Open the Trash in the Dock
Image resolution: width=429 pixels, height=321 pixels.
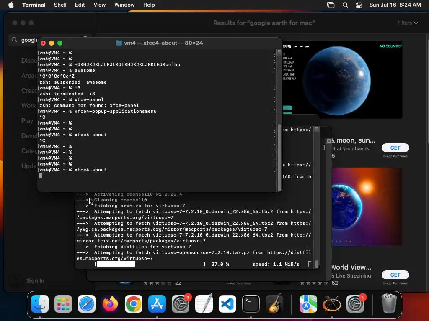click(x=389, y=303)
